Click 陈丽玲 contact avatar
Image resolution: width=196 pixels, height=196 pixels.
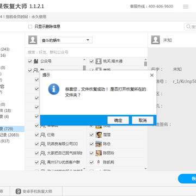(99, 153)
